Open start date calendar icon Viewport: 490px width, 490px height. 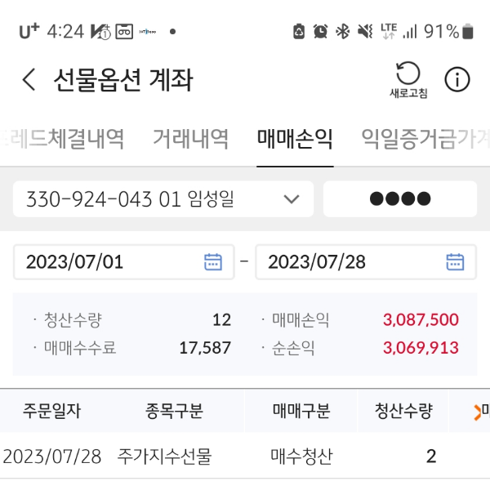[x=212, y=262]
